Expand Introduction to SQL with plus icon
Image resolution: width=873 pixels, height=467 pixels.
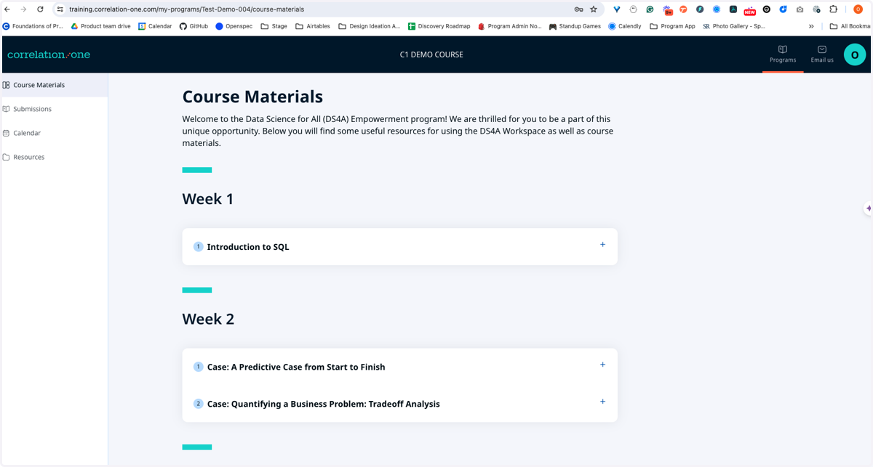coord(602,245)
